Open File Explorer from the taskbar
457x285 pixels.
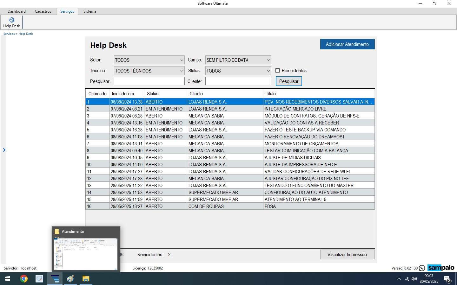coord(86,279)
